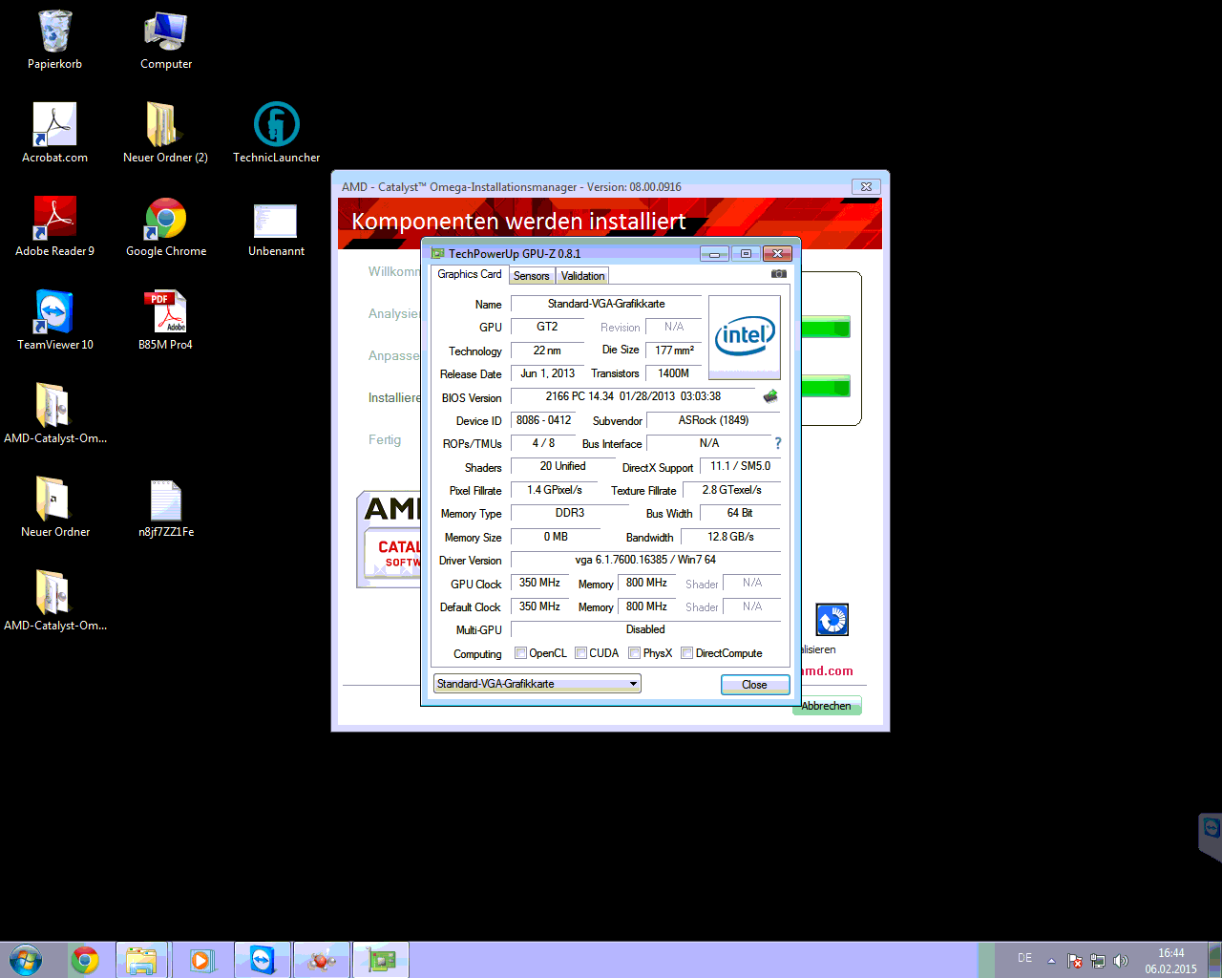
Task: Enable the PhysX checkbox
Action: tap(635, 653)
